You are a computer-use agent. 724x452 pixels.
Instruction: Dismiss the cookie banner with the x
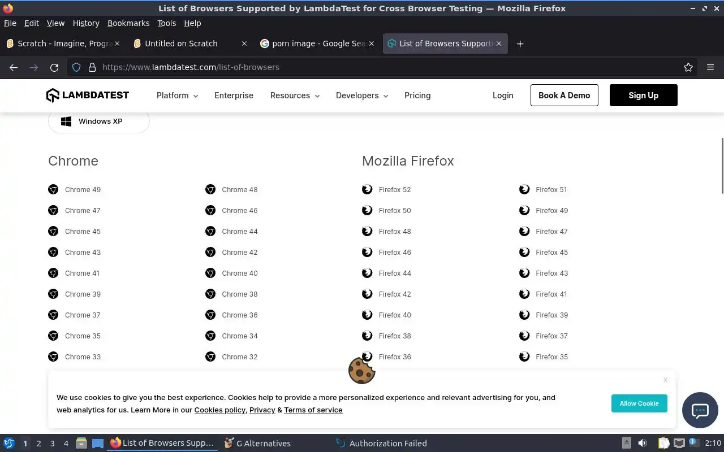pyautogui.click(x=665, y=380)
